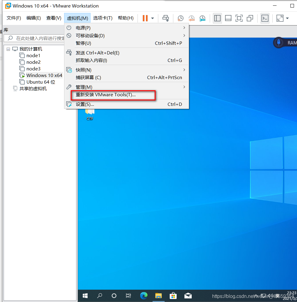Click the wrench icon beside 管理(M)
Viewport: 297px width, 302px height.
69,87
